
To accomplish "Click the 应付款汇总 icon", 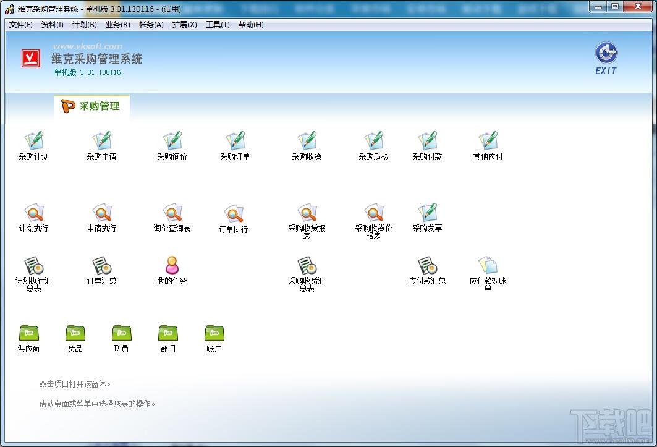I will coord(427,266).
